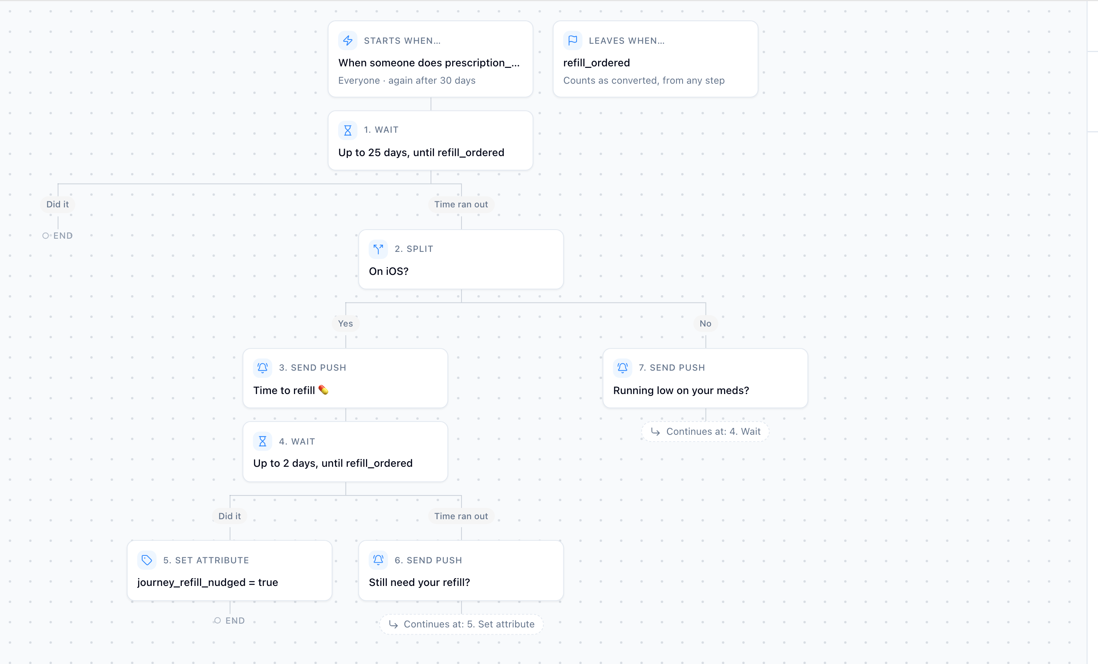The height and width of the screenshot is (664, 1098).
Task: Click 'When someone does prescription_...' trigger text
Action: (x=429, y=63)
